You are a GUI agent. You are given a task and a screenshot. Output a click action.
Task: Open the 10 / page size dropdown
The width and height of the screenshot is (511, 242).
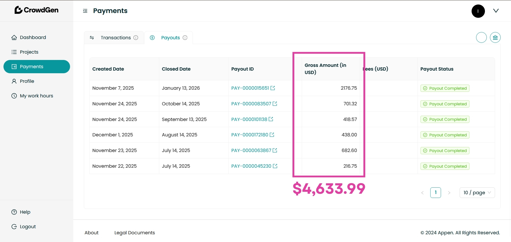tap(477, 193)
